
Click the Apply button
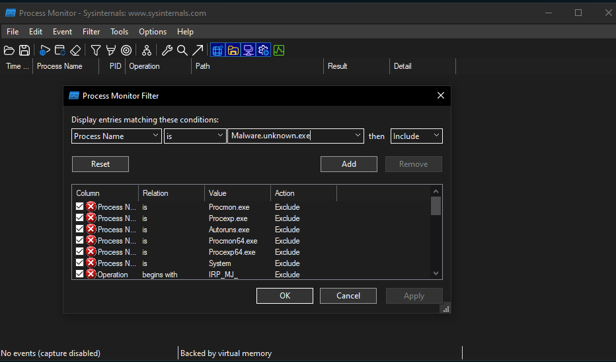[x=414, y=296]
